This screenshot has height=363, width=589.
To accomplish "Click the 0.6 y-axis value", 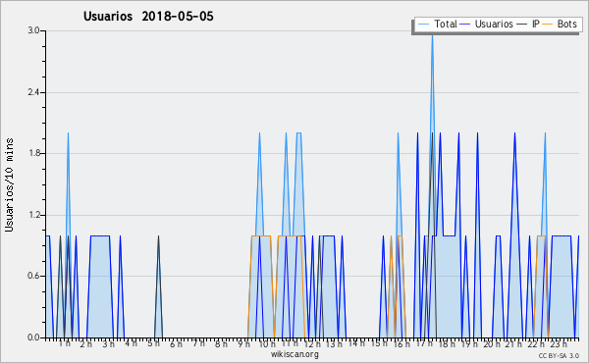I will (x=33, y=276).
